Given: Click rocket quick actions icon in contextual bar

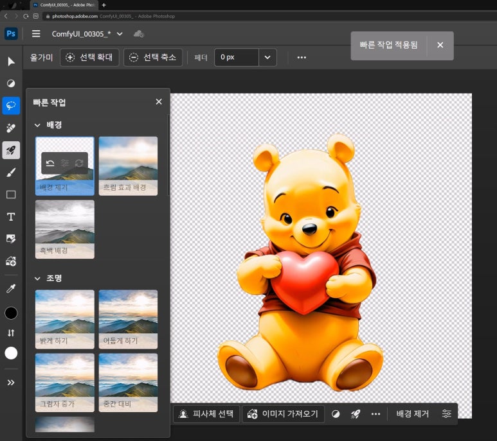Looking at the screenshot, I should tap(356, 414).
